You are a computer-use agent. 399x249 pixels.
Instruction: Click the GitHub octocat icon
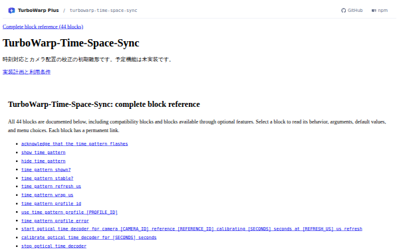tap(344, 11)
